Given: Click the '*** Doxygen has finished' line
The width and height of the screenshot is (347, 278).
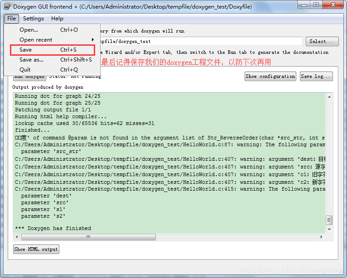Looking at the screenshot, I should click(x=53, y=228).
